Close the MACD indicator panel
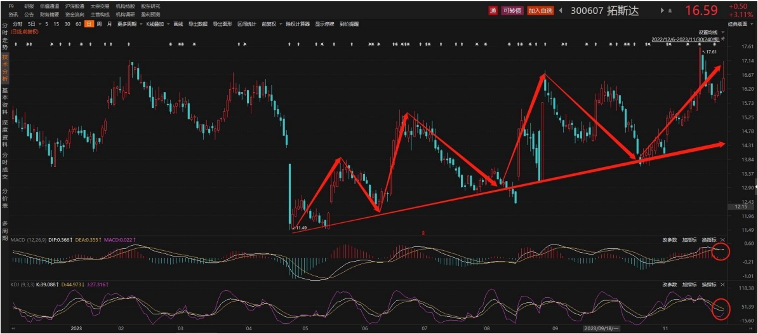 click(722, 239)
